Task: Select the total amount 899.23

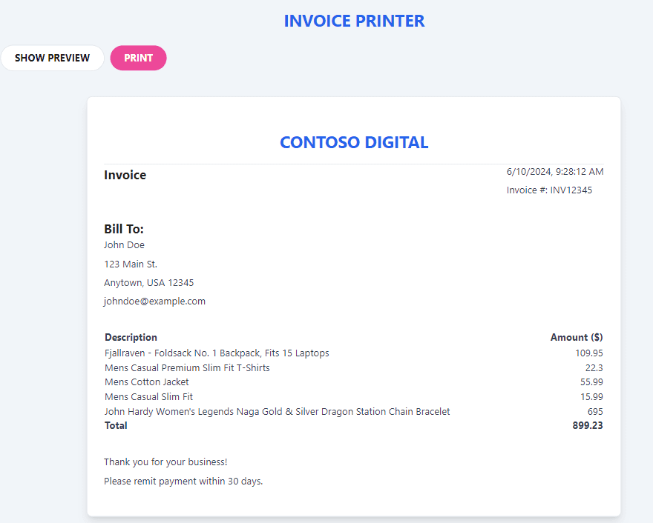Action: pyautogui.click(x=588, y=425)
